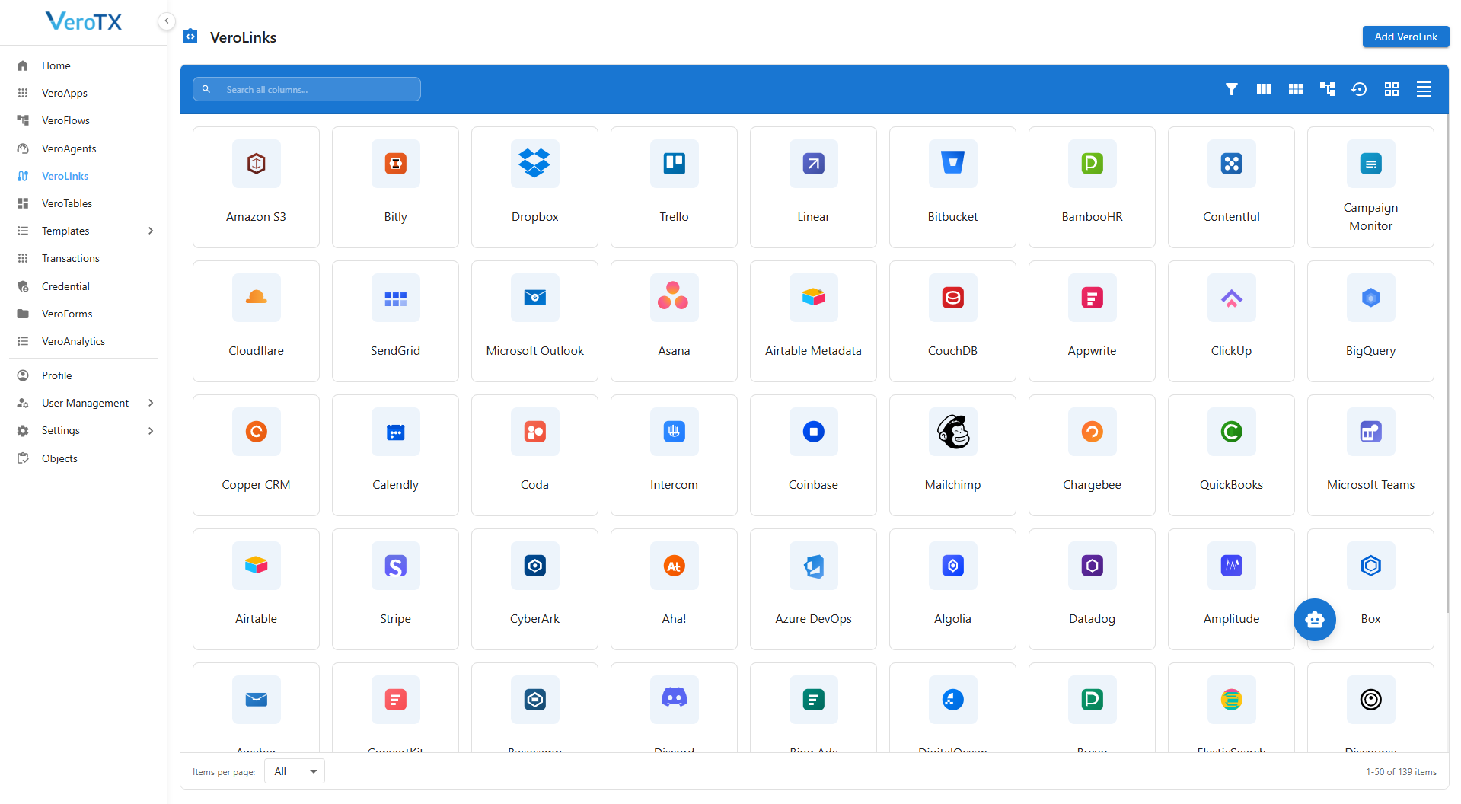Screen dimensions: 1461x804
Task: Click the grid table view icon
Action: coord(1295,89)
